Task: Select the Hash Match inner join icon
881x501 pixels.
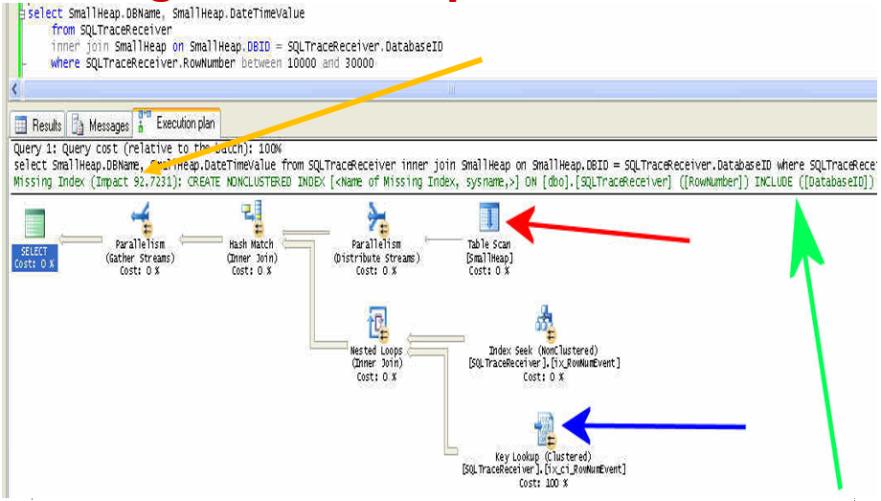Action: point(253,218)
